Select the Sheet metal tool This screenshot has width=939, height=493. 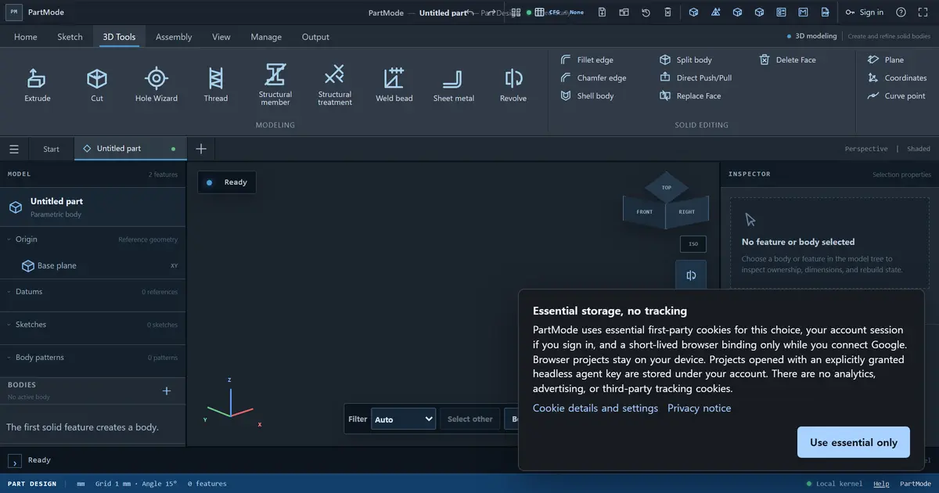[454, 85]
